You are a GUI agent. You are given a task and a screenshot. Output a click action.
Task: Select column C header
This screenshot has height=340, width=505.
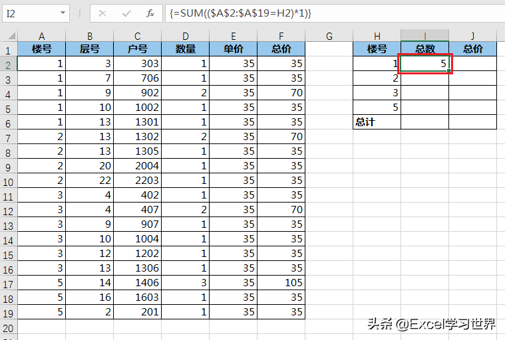138,36
